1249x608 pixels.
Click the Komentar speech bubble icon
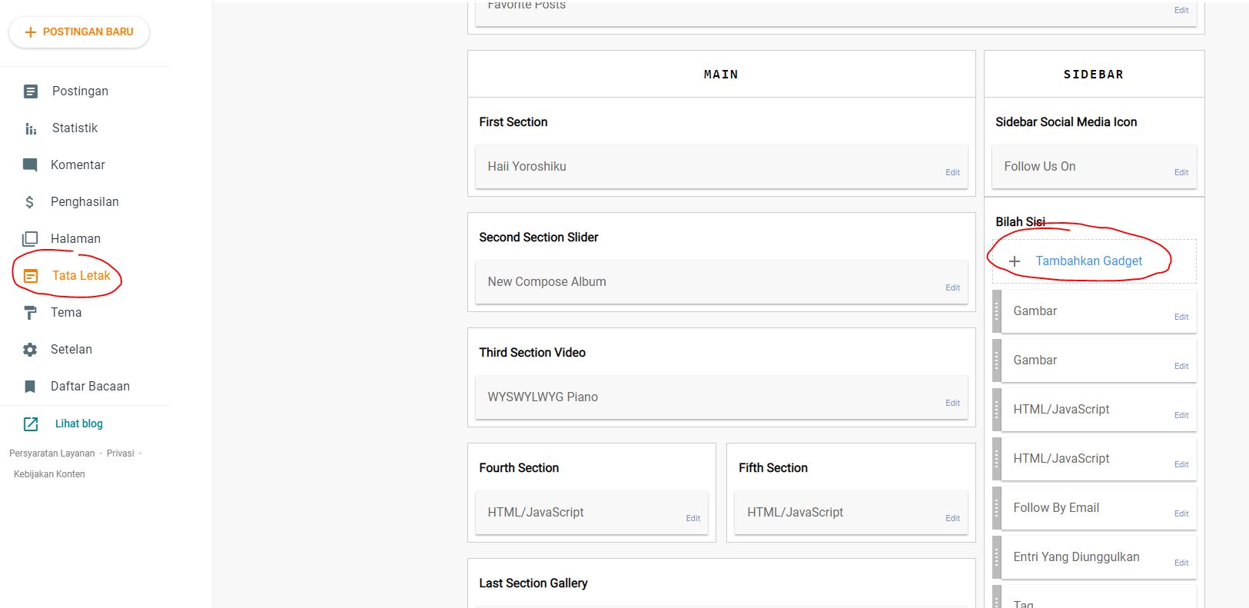pyautogui.click(x=30, y=164)
